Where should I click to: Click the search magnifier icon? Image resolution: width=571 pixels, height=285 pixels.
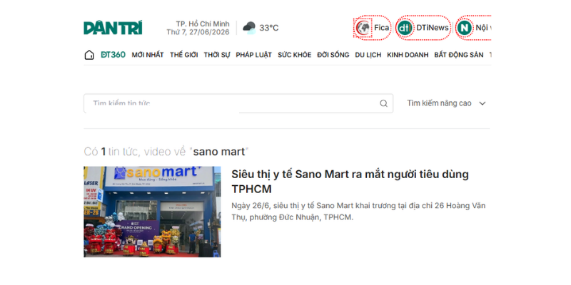pos(383,103)
